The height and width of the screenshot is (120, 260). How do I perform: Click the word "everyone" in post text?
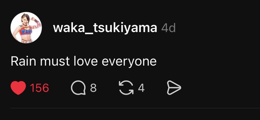[129, 62]
